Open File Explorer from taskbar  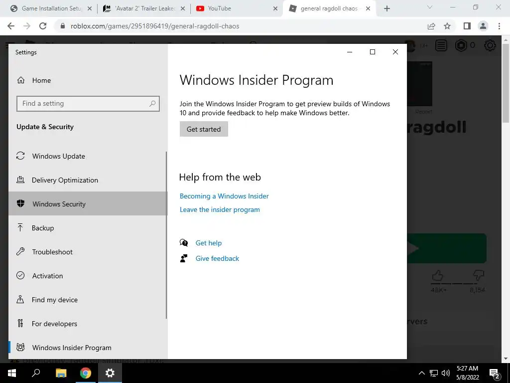pos(61,373)
